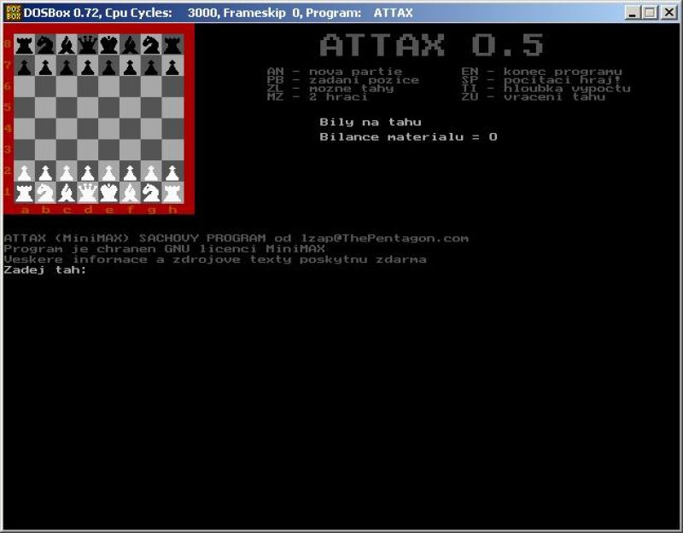Select the black queen on d8
683x533 pixels.
[88, 45]
